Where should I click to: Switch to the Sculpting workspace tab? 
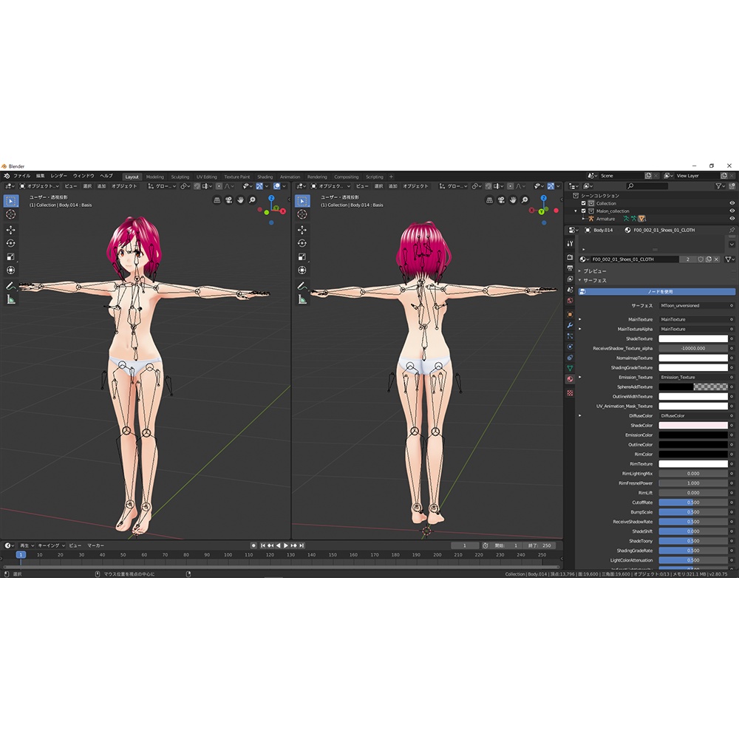click(x=180, y=176)
